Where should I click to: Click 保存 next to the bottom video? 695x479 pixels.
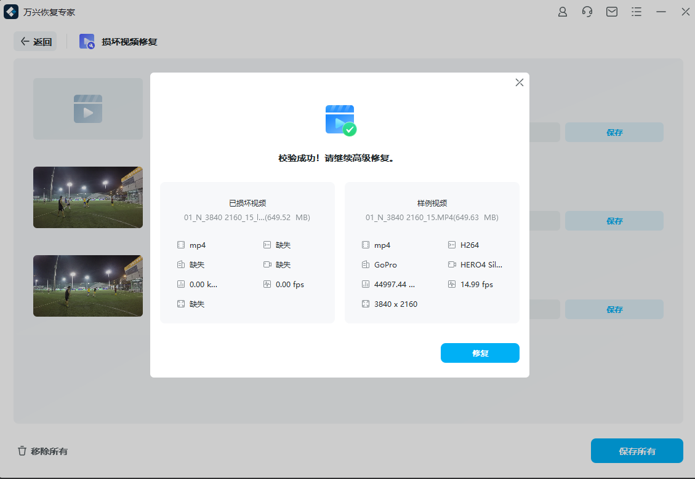pyautogui.click(x=614, y=309)
